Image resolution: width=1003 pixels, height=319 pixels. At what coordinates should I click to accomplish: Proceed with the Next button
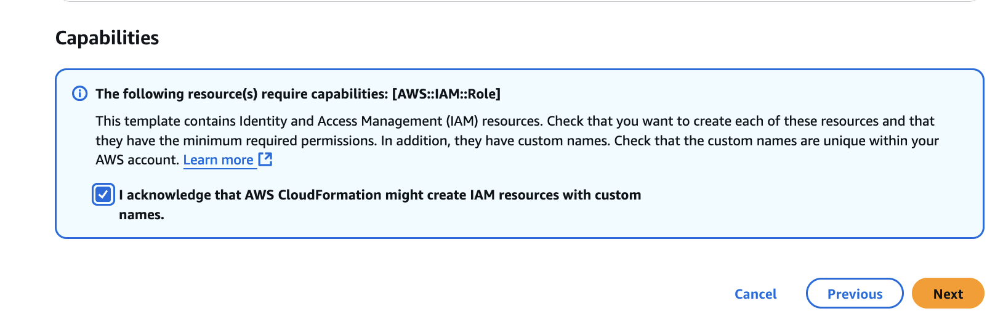pyautogui.click(x=948, y=294)
